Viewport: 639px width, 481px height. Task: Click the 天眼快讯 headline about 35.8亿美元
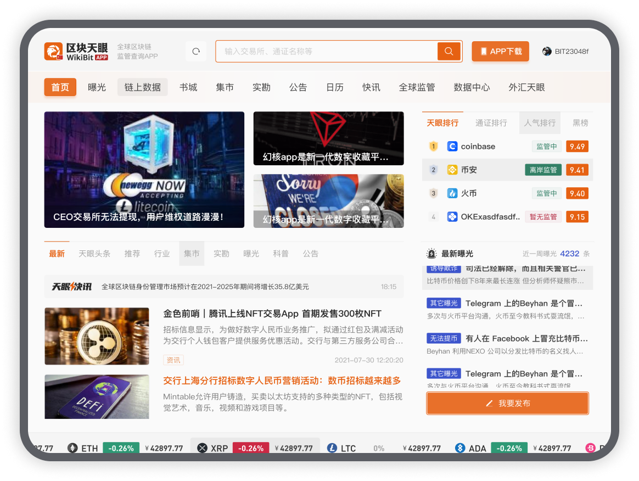(x=205, y=287)
